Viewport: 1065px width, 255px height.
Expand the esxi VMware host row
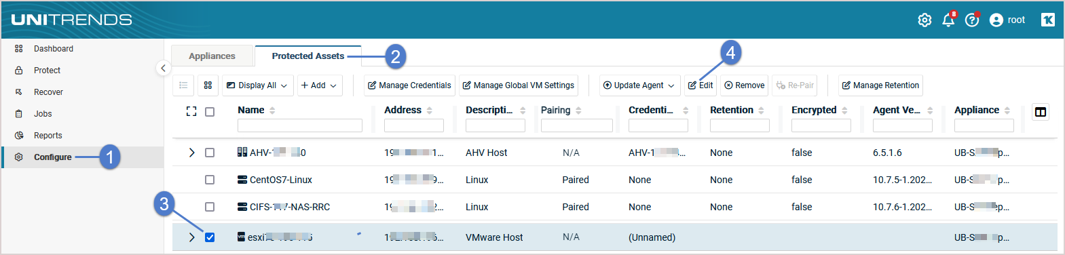tap(191, 237)
